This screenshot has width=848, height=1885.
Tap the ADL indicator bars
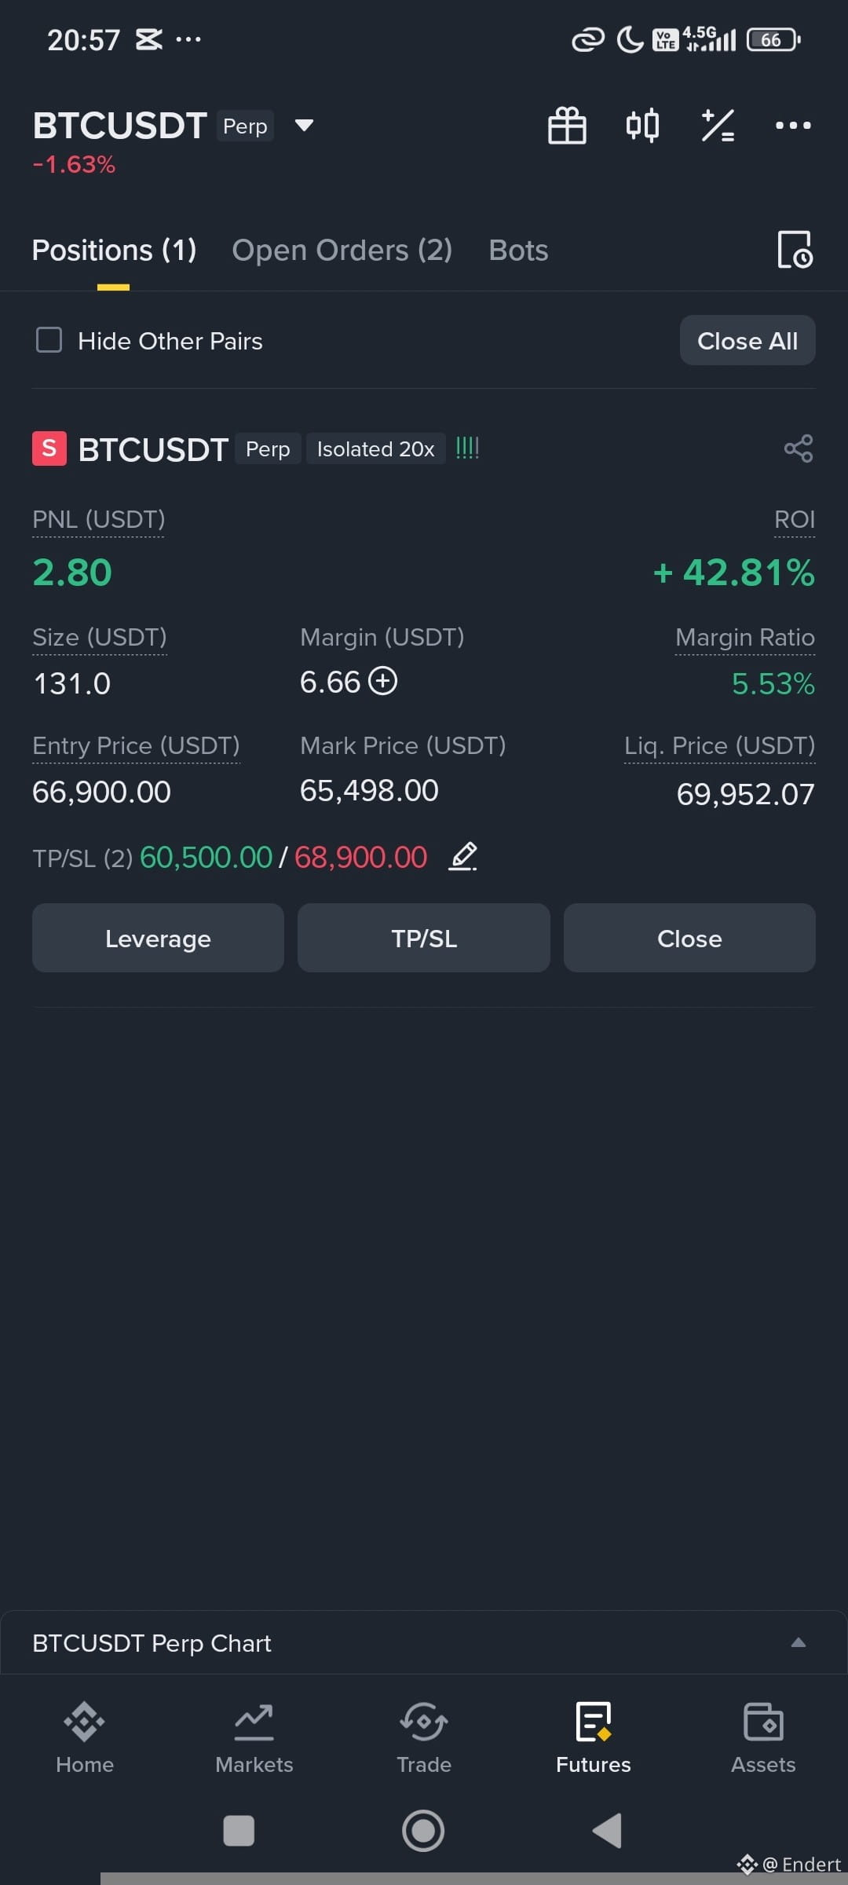point(467,448)
